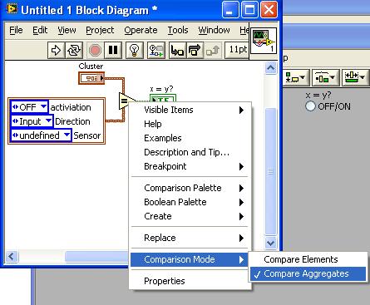Expand Comparison Palette submenu
The width and height of the screenshot is (370, 305).
click(x=190, y=188)
